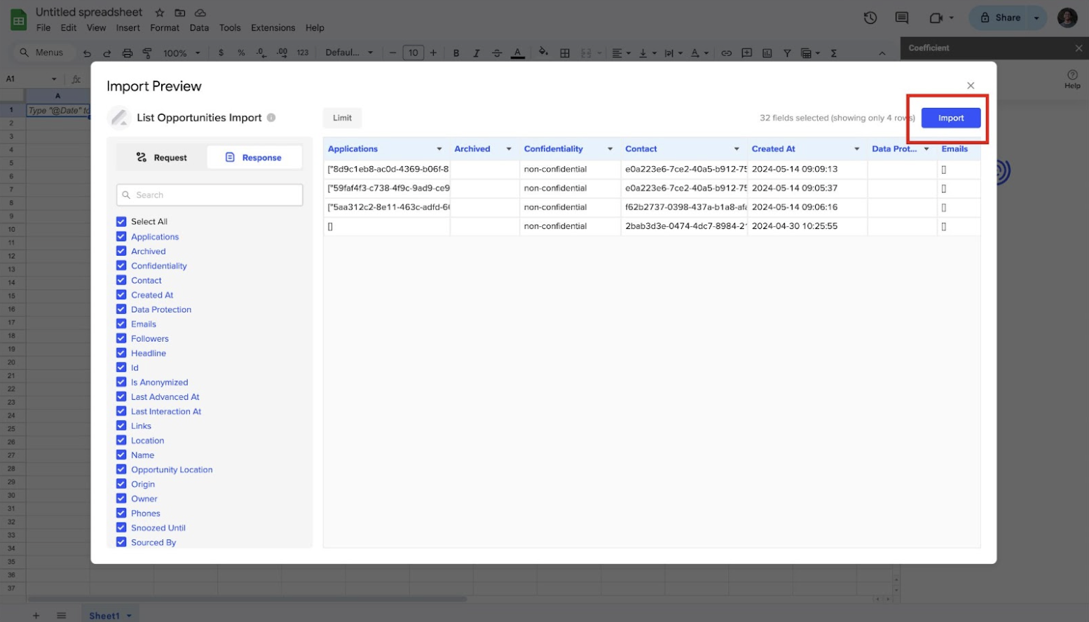Viewport: 1089px width, 622px height.
Task: Open the Confidentiality column dropdown
Action: click(610, 149)
